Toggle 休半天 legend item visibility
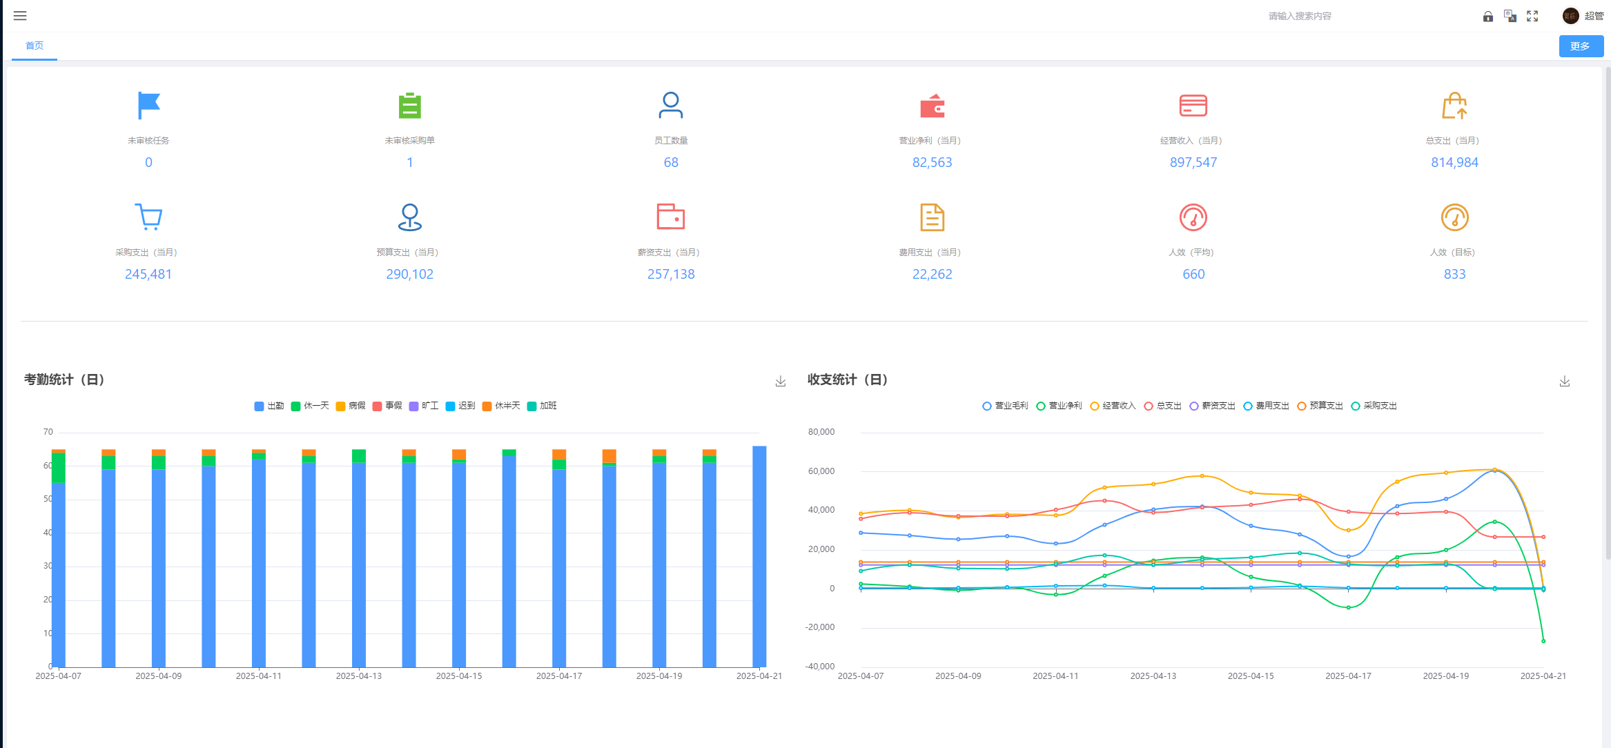Viewport: 1611px width, 748px height. [501, 406]
